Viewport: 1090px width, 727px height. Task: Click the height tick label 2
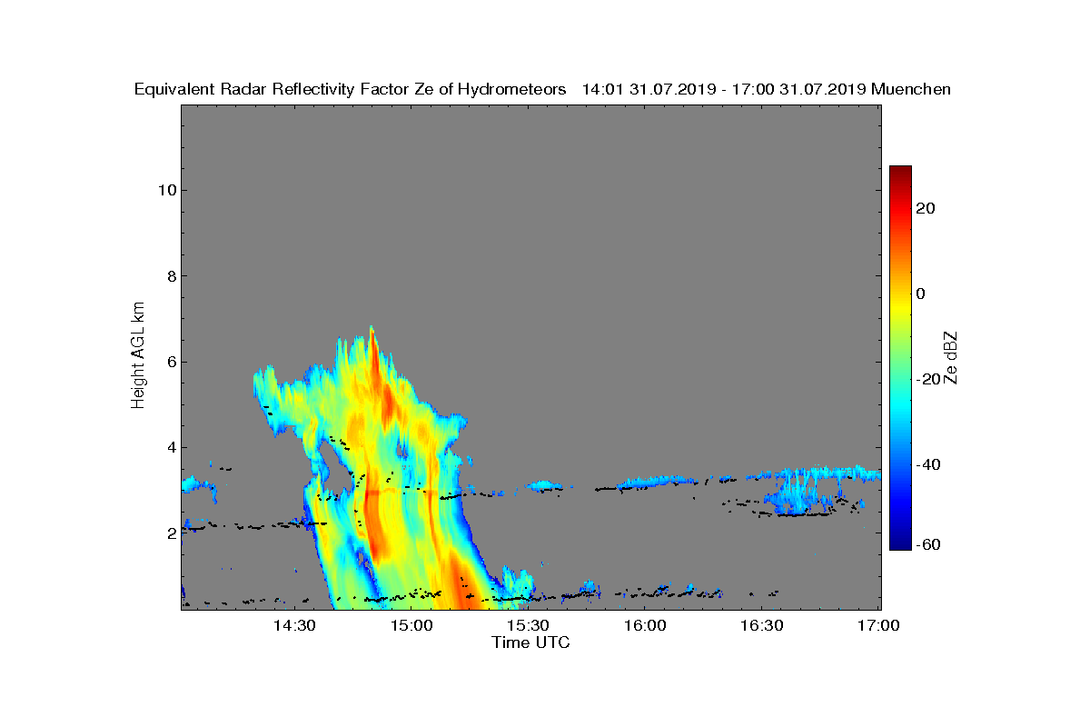[171, 533]
